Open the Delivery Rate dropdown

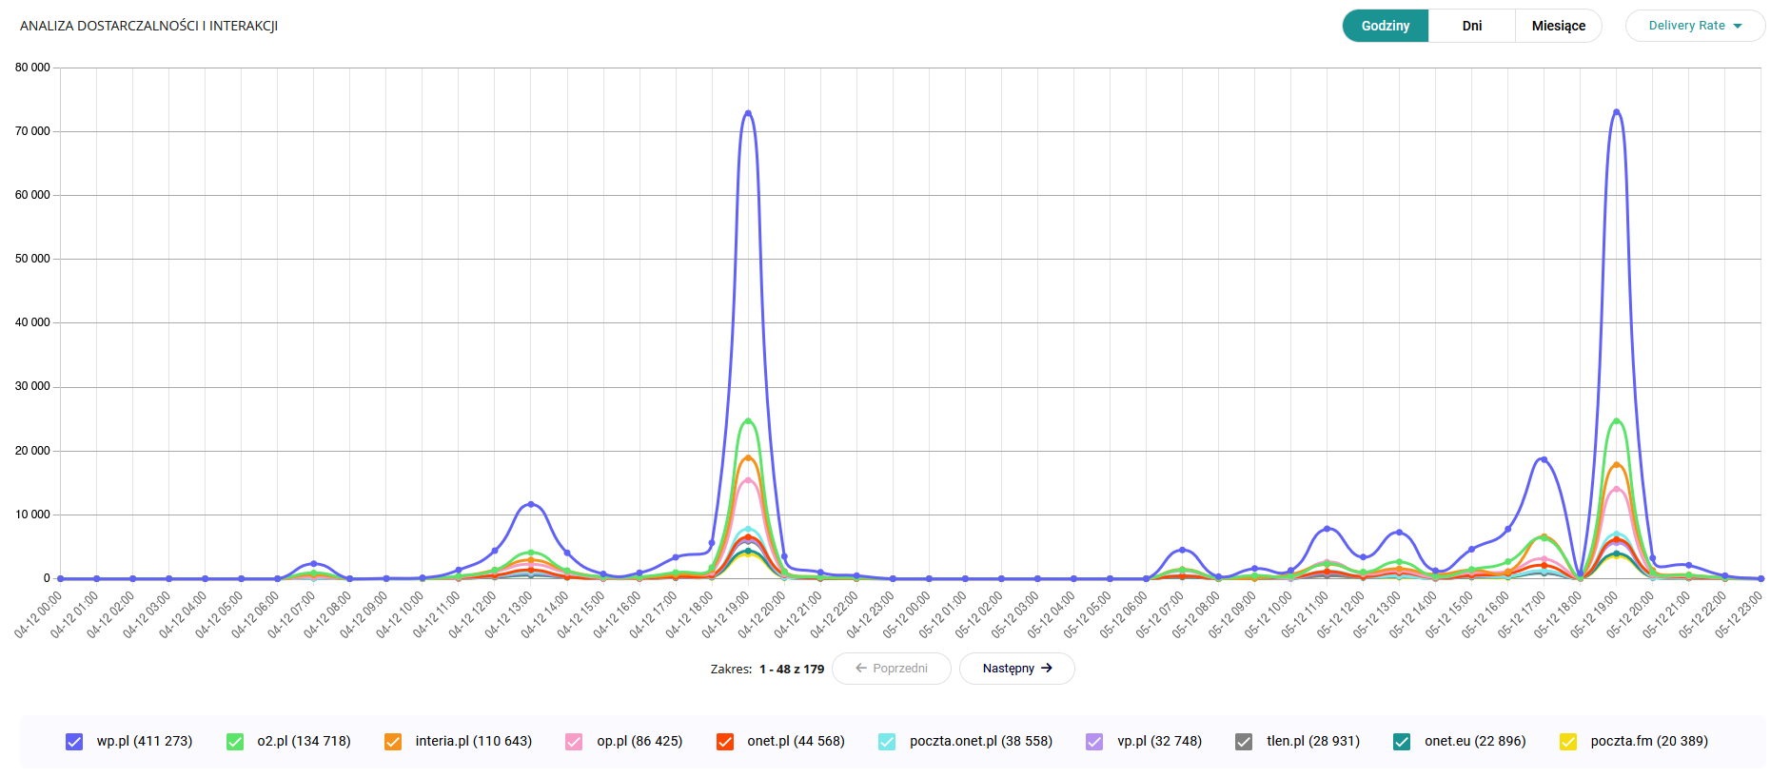click(1694, 26)
